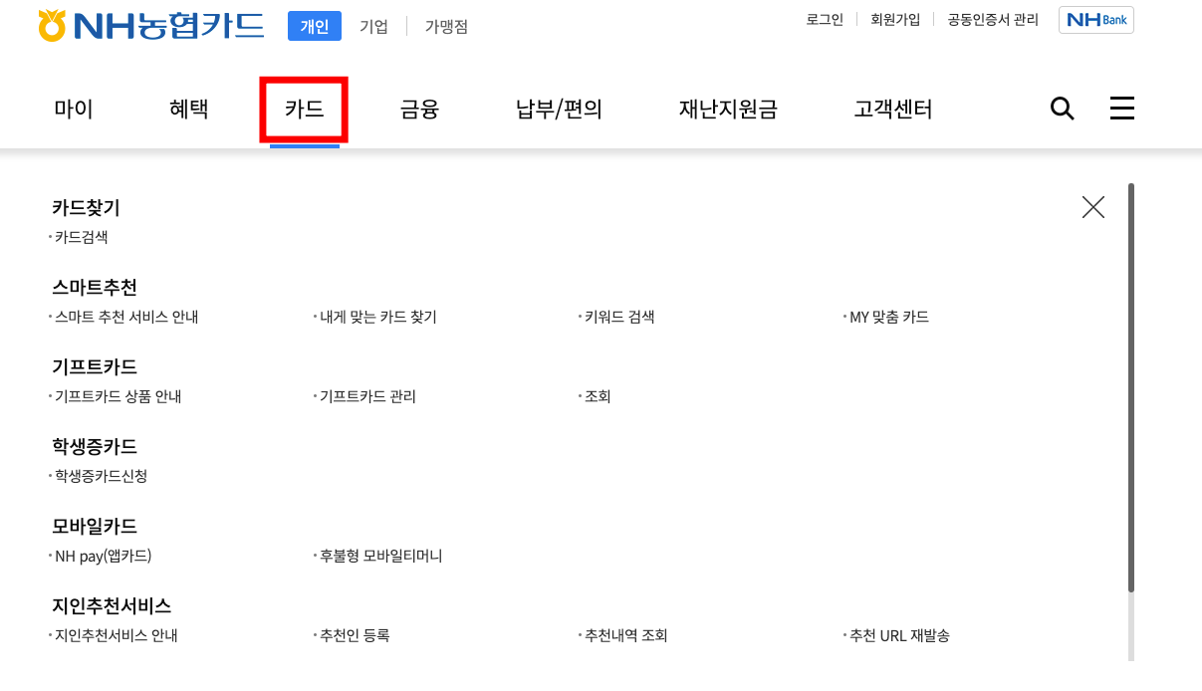Open 회원가입 page
The width and height of the screenshot is (1202, 691).
(895, 19)
